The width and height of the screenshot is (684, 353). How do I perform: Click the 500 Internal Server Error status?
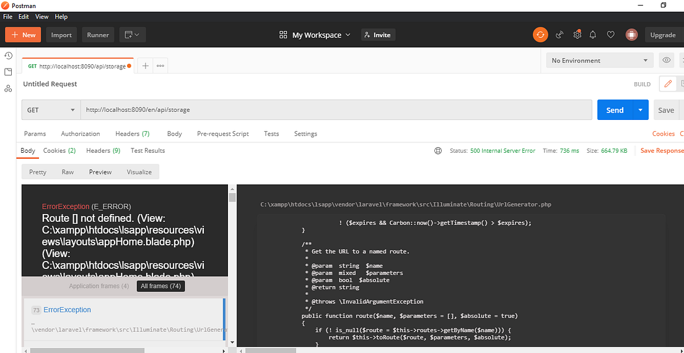(x=502, y=151)
